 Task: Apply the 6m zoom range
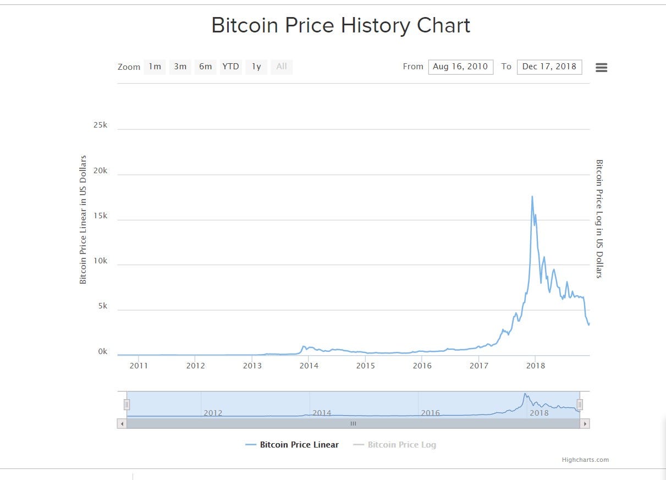[205, 67]
